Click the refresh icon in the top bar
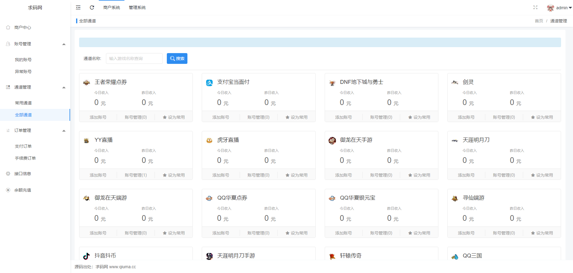Viewport: 573px width, 273px height. tap(92, 7)
